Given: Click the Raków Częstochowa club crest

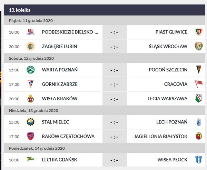Looking at the screenshot, I should pyautogui.click(x=31, y=136).
